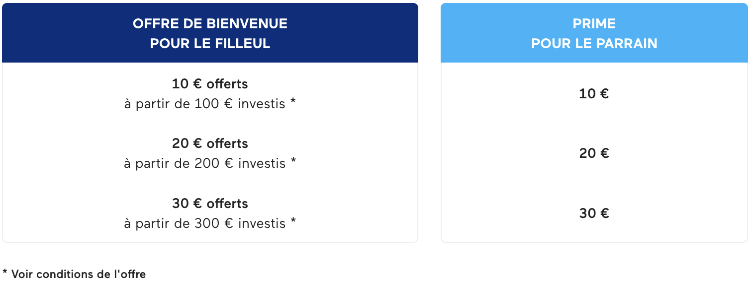Select the "20 € offerts" text
The height and width of the screenshot is (283, 751).
(x=210, y=143)
